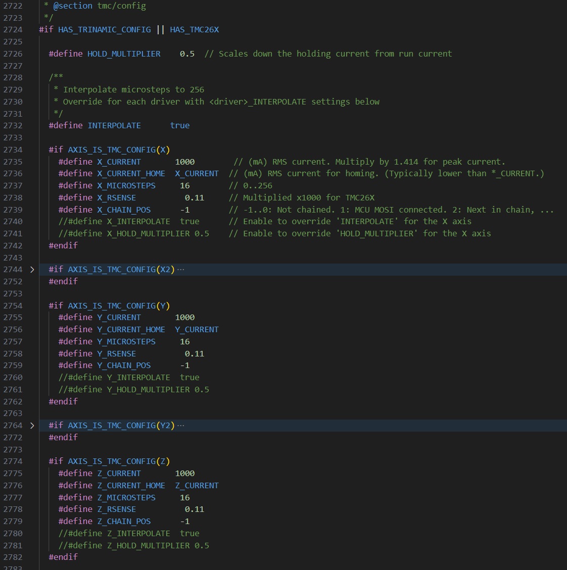Click the @section tmc/config comment
This screenshot has height=570, width=567.
[100, 6]
